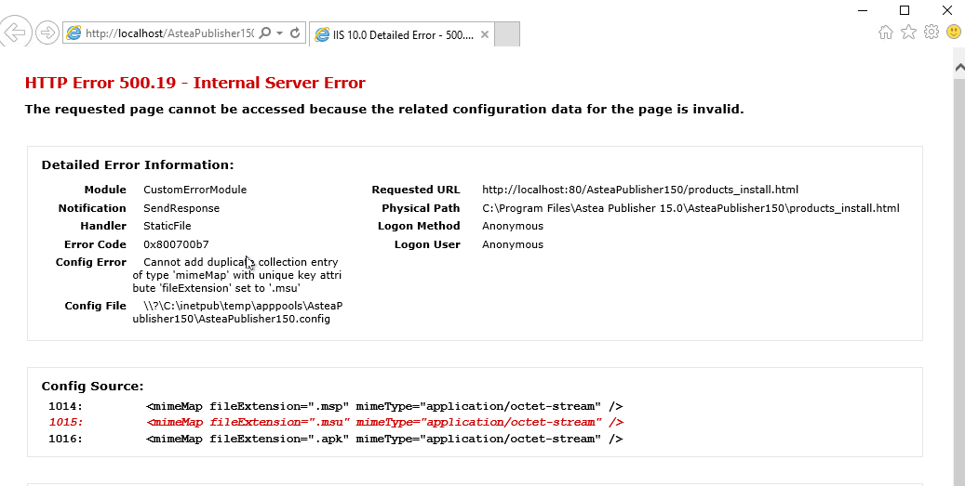Click the Config File path text
Screen dimensions: 965x486
point(237,312)
